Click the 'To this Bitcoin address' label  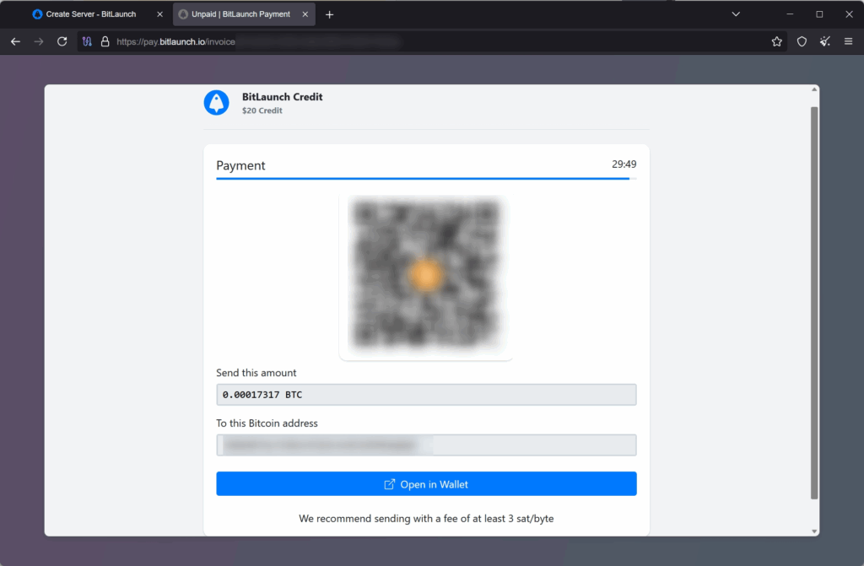click(267, 423)
